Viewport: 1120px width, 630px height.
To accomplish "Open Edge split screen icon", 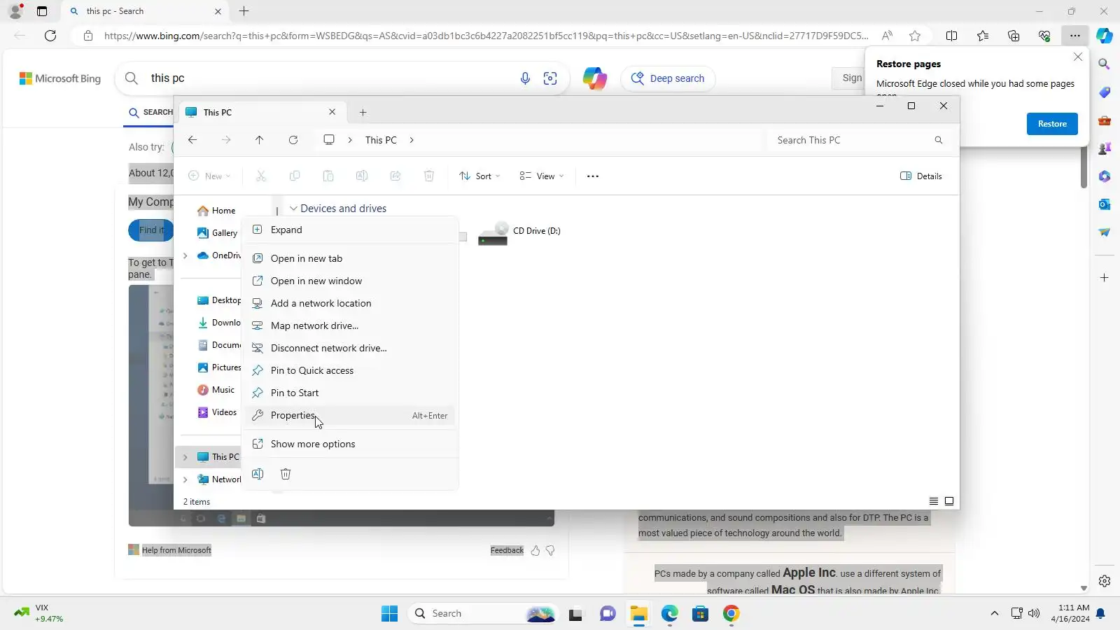I will tap(952, 36).
